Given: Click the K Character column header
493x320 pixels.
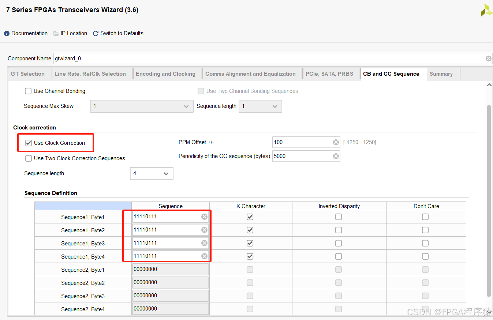Looking at the screenshot, I should [251, 206].
